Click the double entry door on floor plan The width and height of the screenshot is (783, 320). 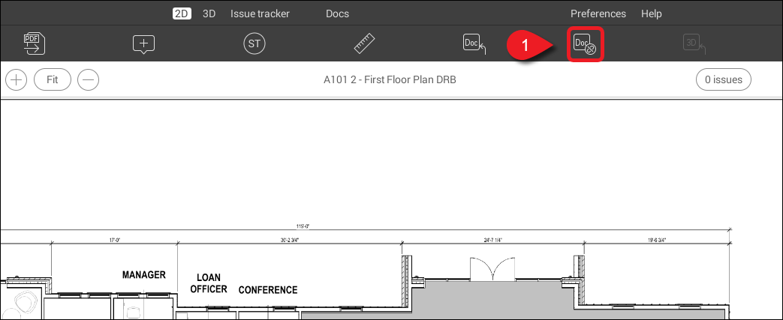[492, 270]
